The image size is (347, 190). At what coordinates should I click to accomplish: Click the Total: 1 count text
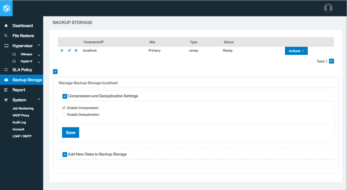pos(322,61)
